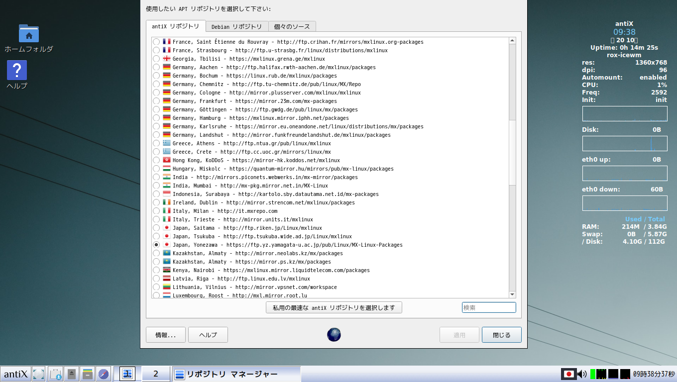The image size is (677, 382).
Task: Click the リポジトリ マネージャー taskbar button
Action: coord(236,374)
